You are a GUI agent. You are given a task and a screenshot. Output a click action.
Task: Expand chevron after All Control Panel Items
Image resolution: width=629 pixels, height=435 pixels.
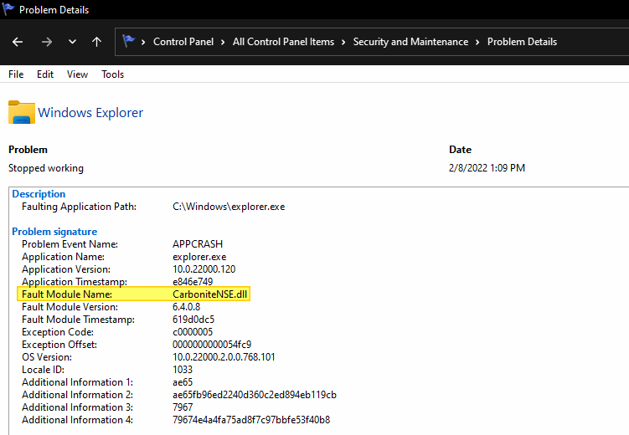(x=343, y=42)
